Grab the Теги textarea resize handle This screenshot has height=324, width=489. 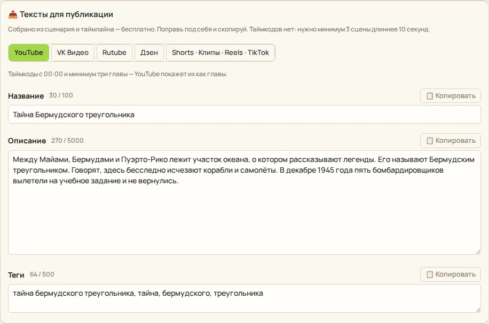pyautogui.click(x=478, y=310)
